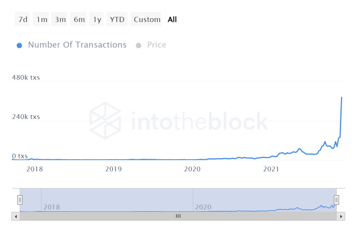Select the All time range
This screenshot has height=238, width=357.
point(172,20)
